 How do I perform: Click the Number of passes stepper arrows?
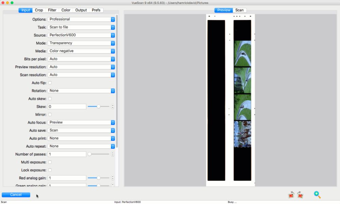tap(112, 154)
